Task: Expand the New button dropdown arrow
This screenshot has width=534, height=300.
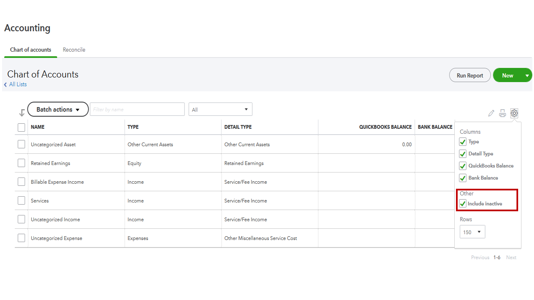Action: (x=527, y=75)
